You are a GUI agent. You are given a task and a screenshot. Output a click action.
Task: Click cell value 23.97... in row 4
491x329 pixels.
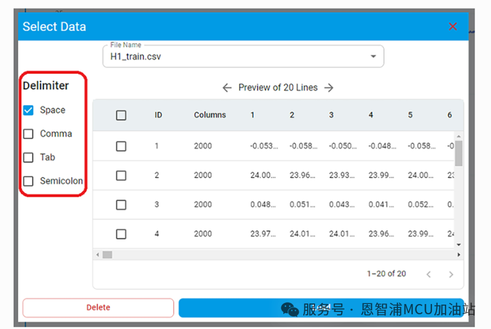click(x=263, y=234)
